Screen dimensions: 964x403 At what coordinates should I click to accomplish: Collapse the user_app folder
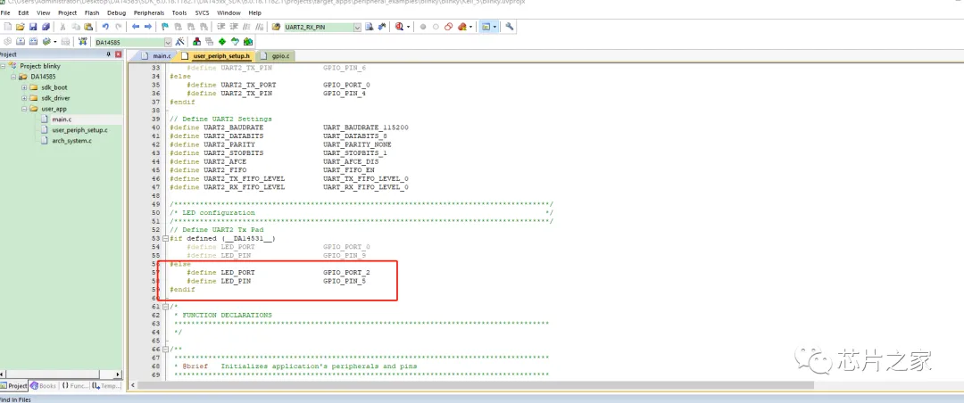(x=23, y=109)
